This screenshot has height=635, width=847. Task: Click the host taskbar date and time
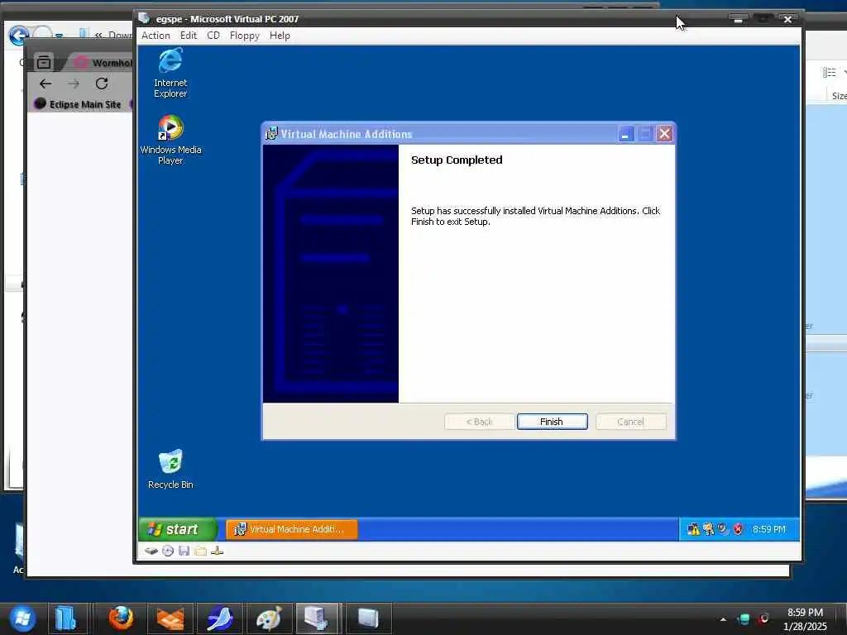click(805, 619)
